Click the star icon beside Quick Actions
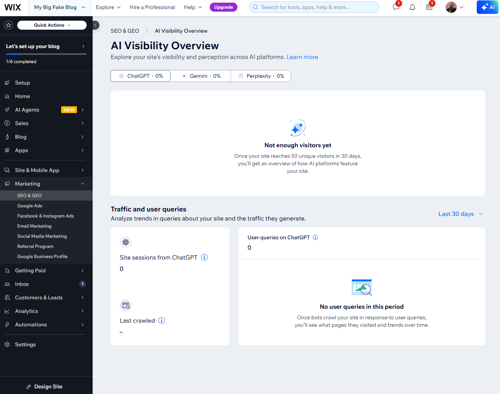500x394 pixels. pyautogui.click(x=8, y=25)
